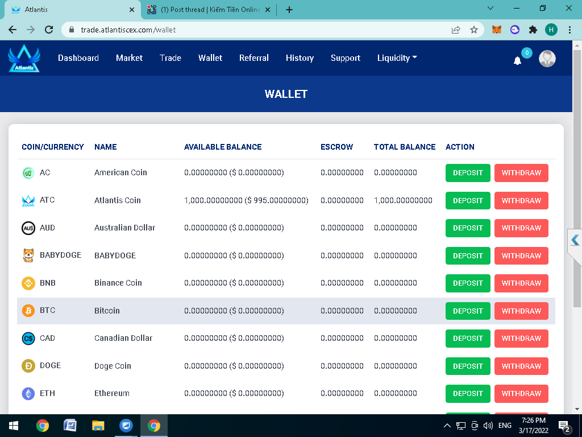Click the COIN/CURRENCY column header

(x=53, y=147)
